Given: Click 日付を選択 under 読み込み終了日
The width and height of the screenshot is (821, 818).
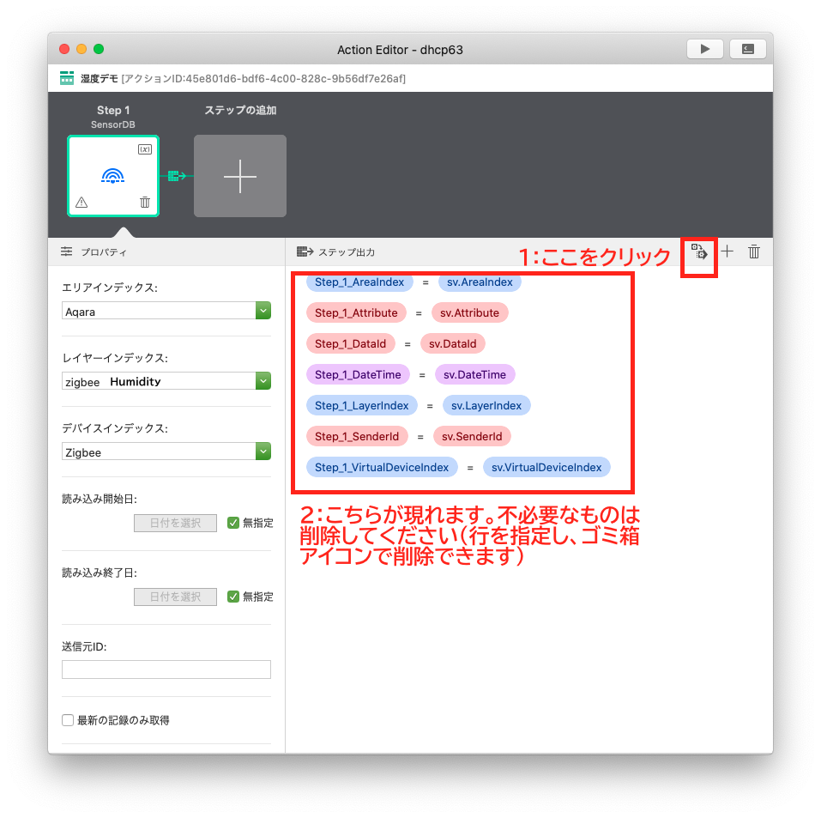Looking at the screenshot, I should coord(175,597).
